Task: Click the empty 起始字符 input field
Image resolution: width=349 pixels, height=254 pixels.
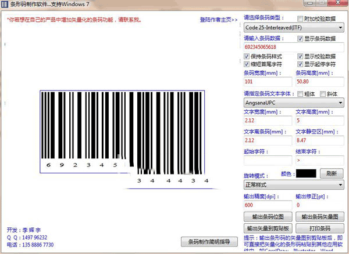Action: 268,160
